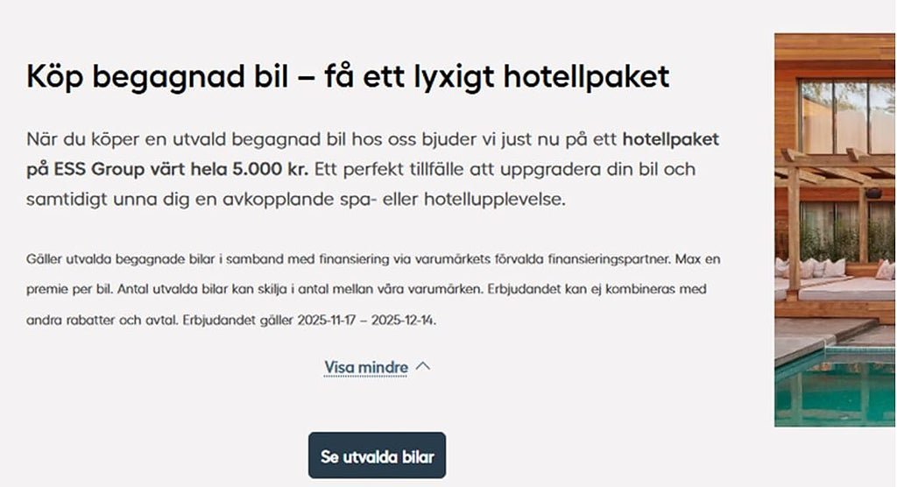Open the hotel spa photo
The image size is (897, 487).
835,229
